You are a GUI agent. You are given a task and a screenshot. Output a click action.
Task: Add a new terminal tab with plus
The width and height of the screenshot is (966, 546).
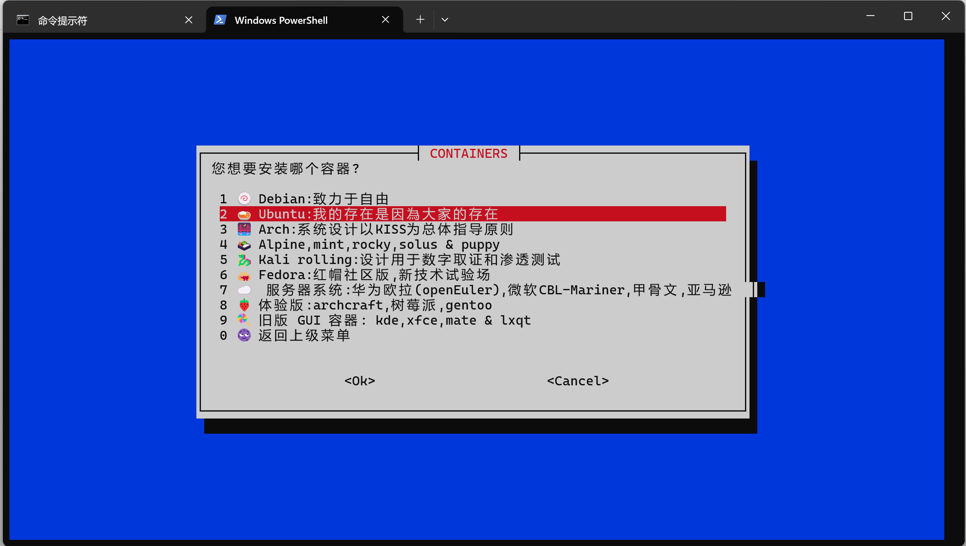tap(420, 20)
